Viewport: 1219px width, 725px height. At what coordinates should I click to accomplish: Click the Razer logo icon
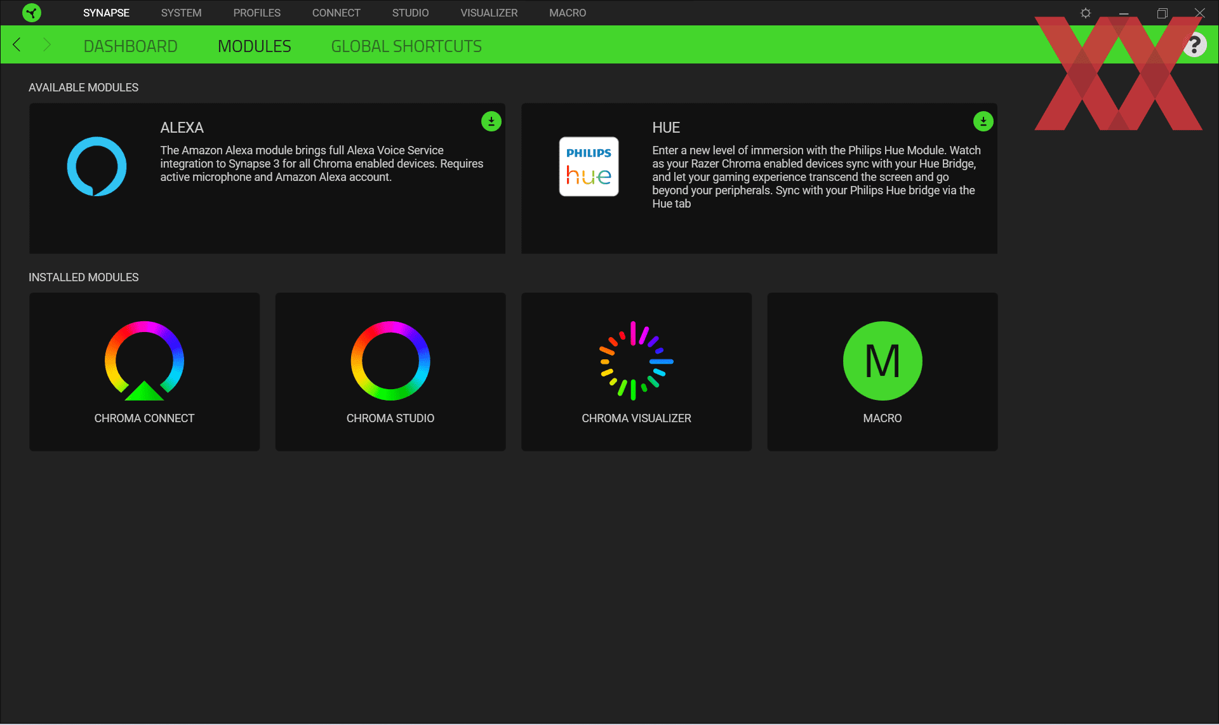[x=32, y=13]
